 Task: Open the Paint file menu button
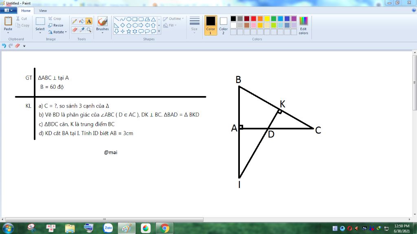pyautogui.click(x=9, y=10)
